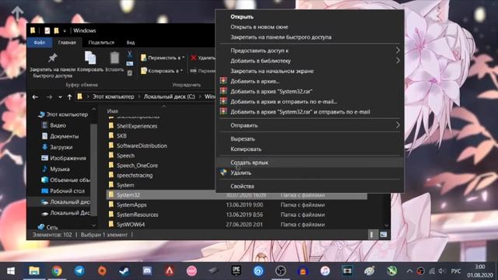Click Локальный диск (C:) in the address bar
The height and width of the screenshot is (280, 498).
[170, 96]
